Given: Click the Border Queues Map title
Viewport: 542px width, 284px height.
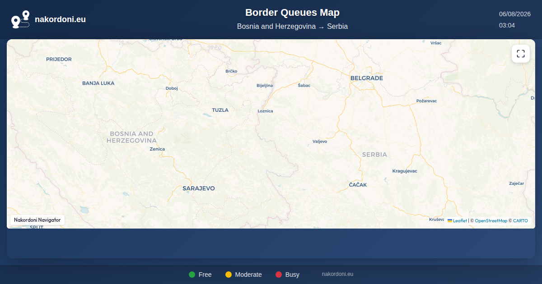Looking at the screenshot, I should 292,13.
